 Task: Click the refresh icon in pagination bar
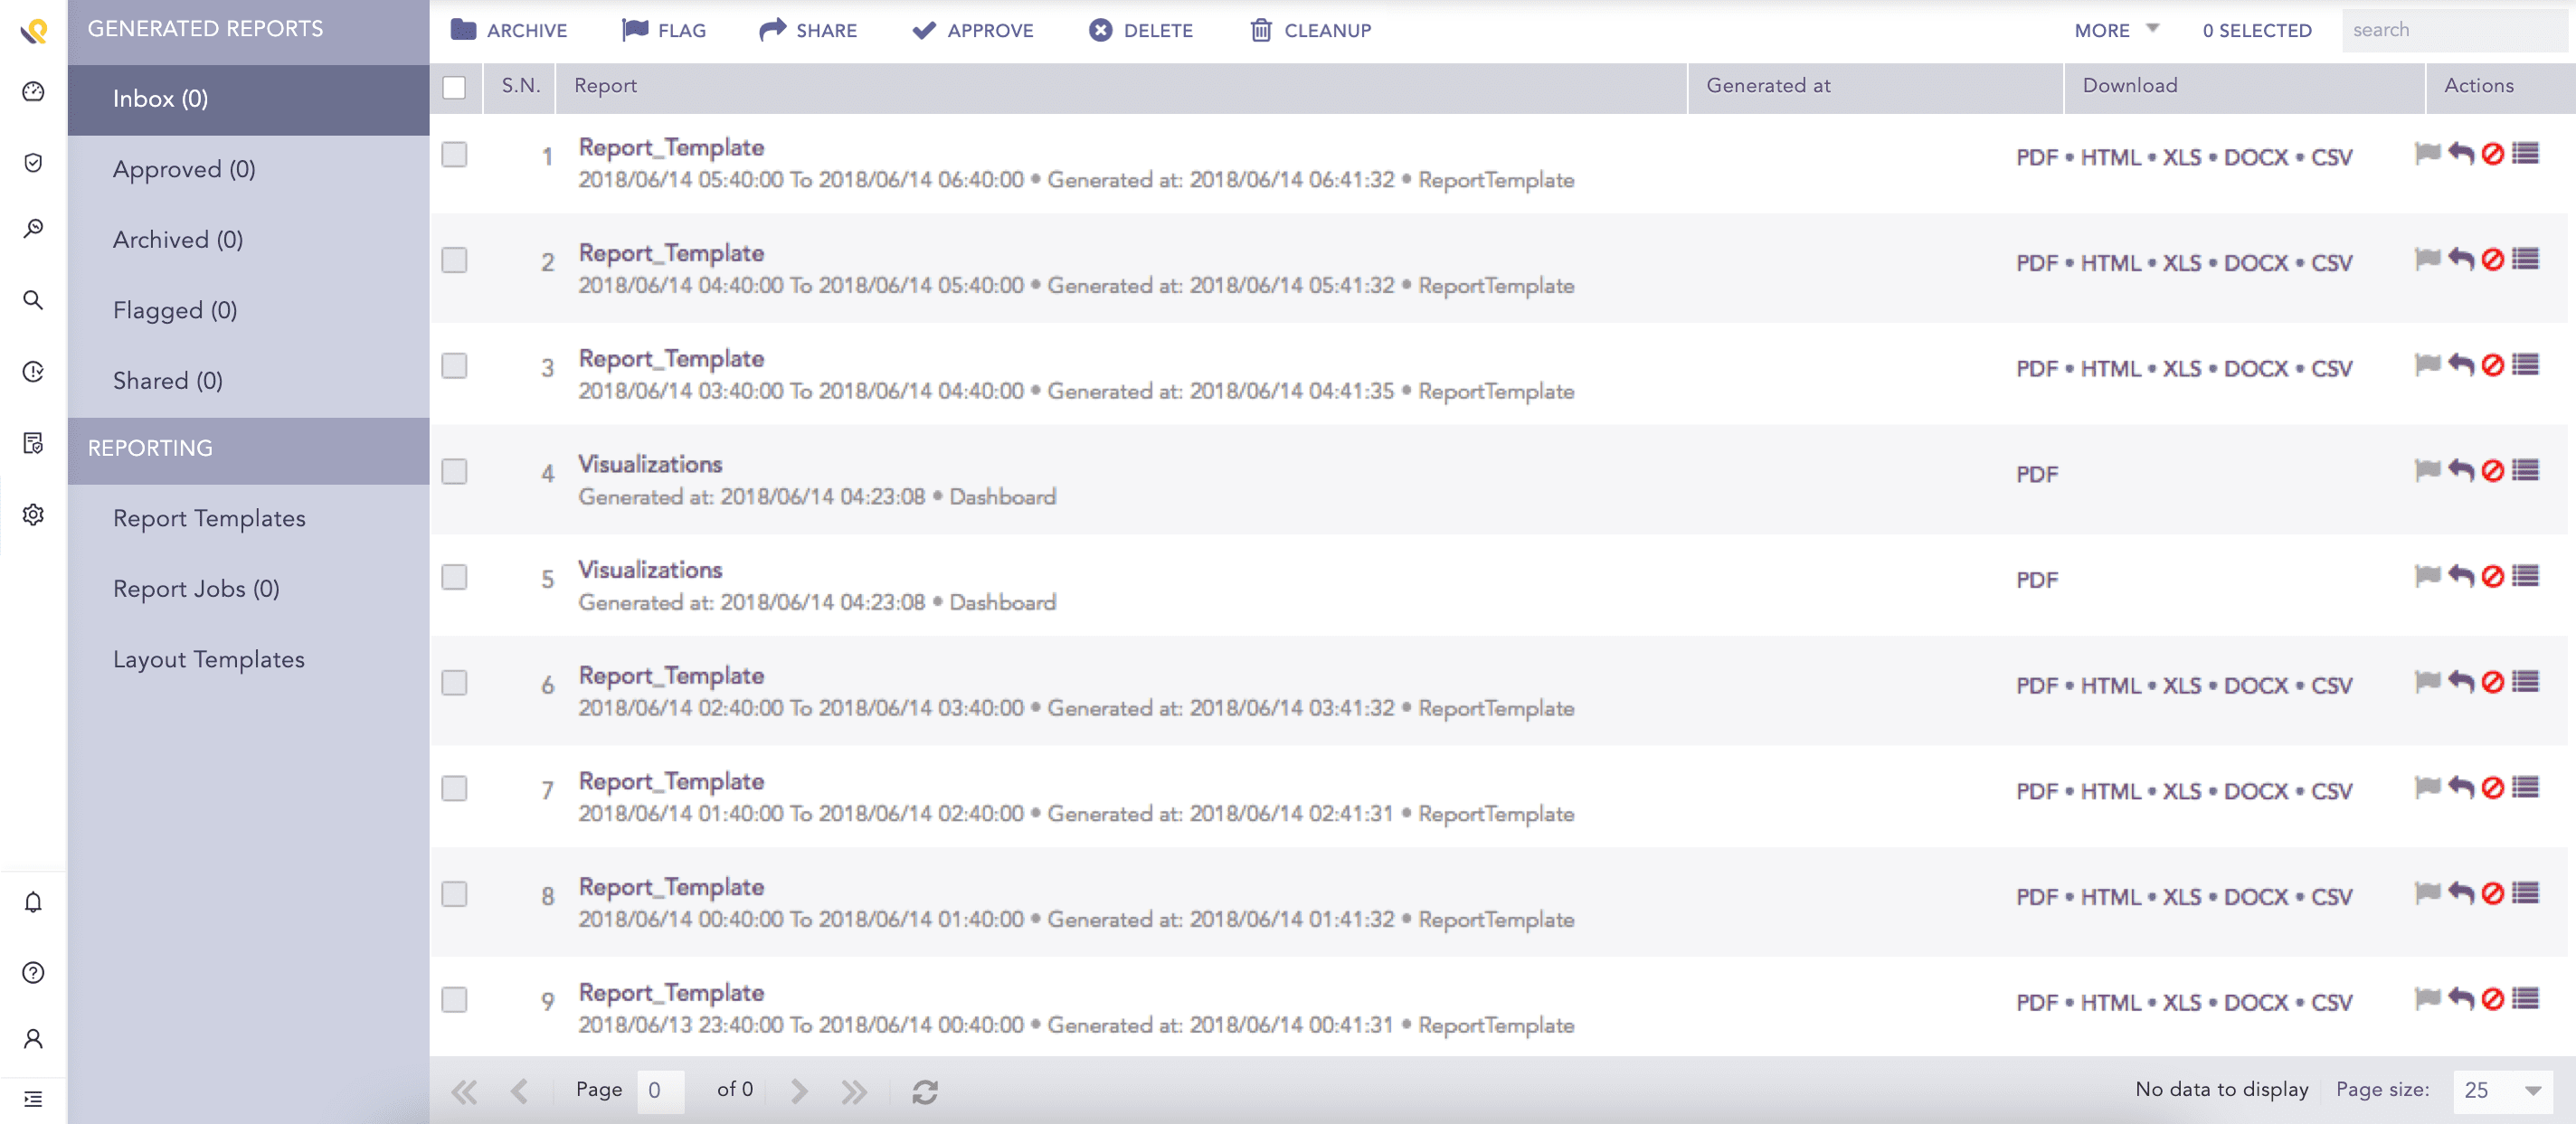tap(924, 1091)
